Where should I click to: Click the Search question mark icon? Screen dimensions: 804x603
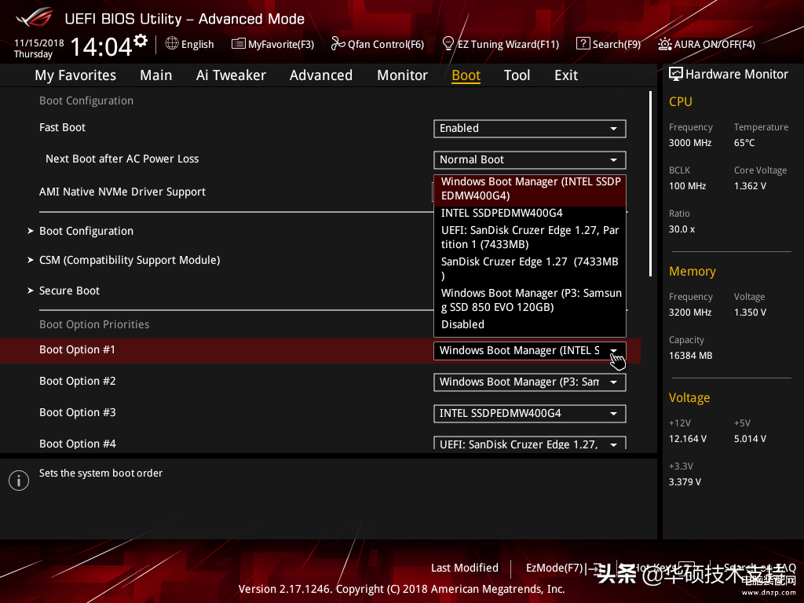pyautogui.click(x=583, y=44)
